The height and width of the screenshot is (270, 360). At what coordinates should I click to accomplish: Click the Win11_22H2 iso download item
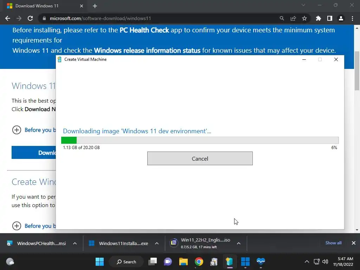[x=200, y=243]
